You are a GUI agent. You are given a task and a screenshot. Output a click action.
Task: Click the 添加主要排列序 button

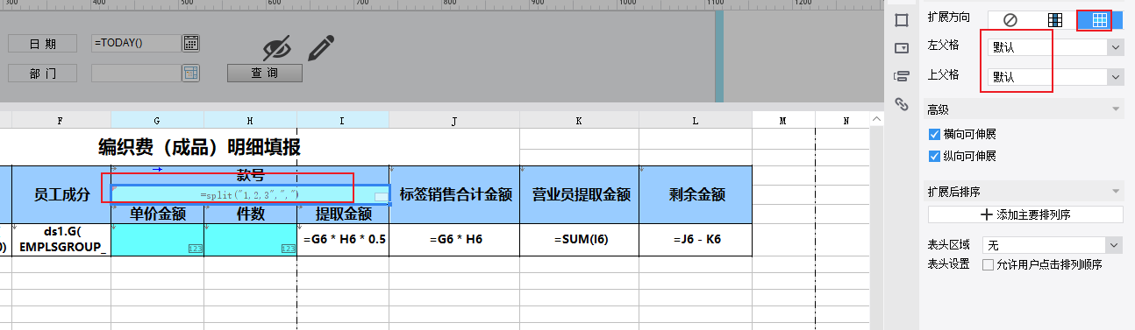(x=1025, y=214)
